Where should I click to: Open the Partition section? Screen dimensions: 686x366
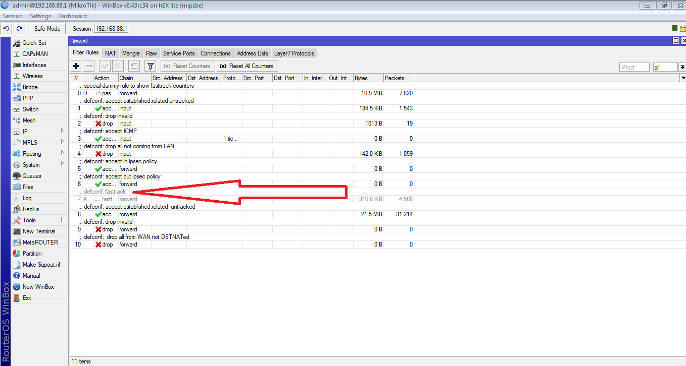(x=32, y=254)
